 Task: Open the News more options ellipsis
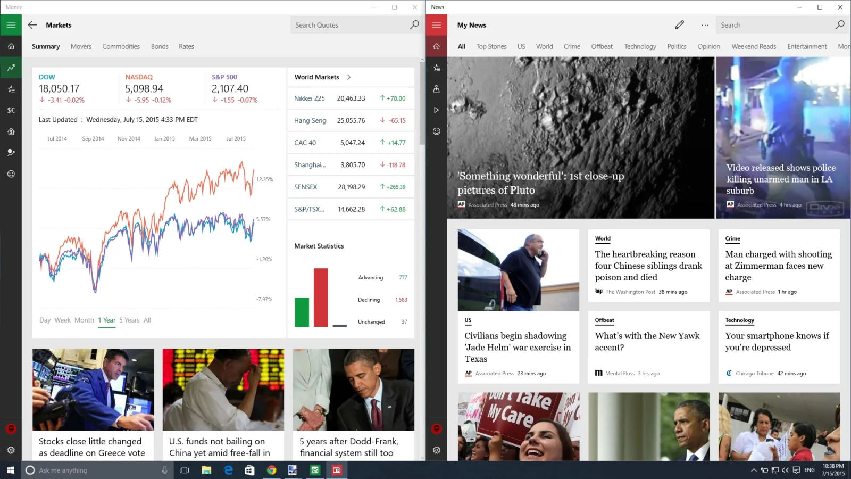click(705, 25)
